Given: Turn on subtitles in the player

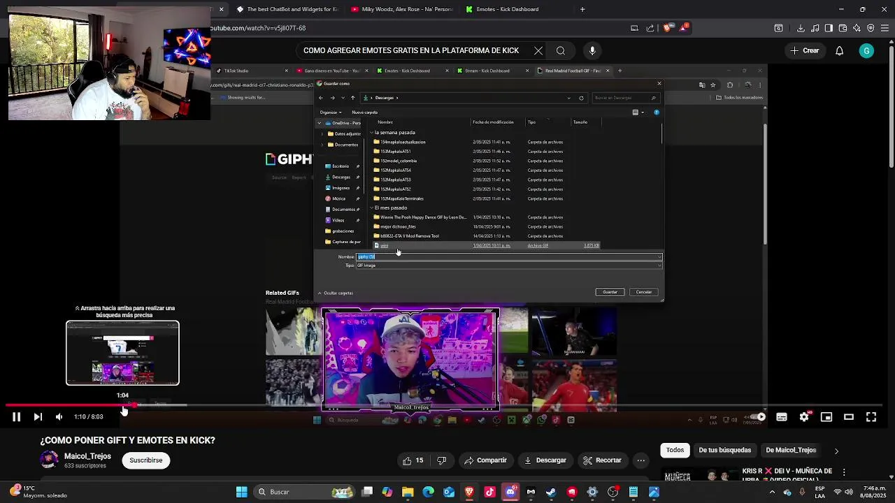Looking at the screenshot, I should (782, 417).
